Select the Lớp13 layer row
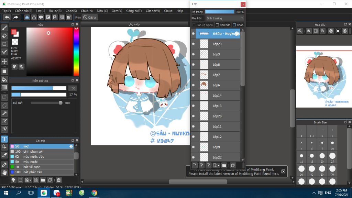 (218, 106)
